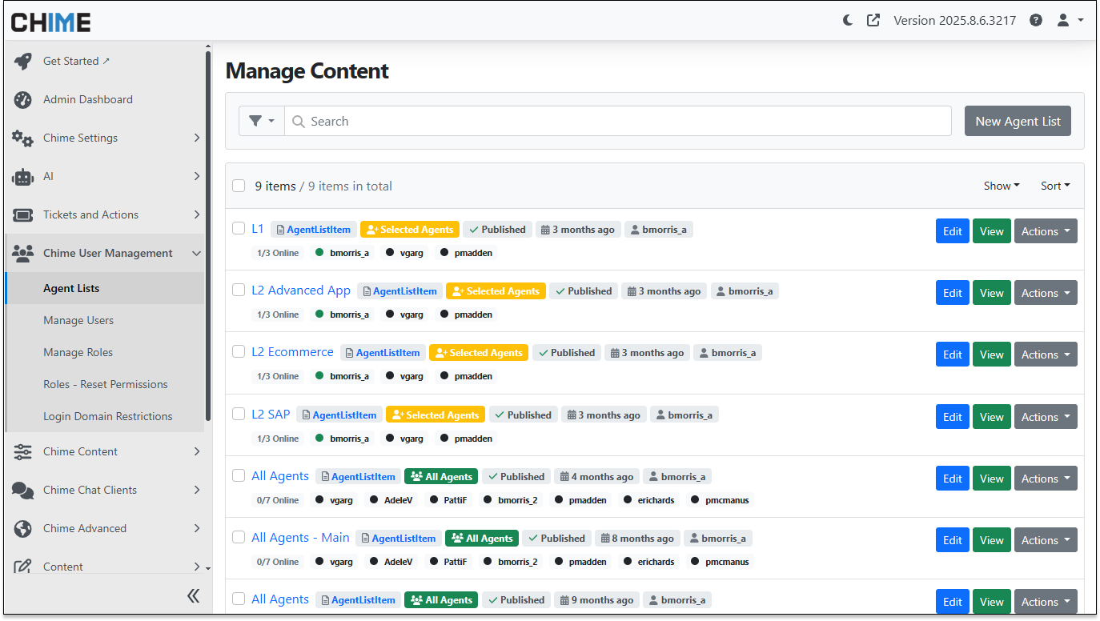Open the Sort dropdown

tap(1055, 186)
